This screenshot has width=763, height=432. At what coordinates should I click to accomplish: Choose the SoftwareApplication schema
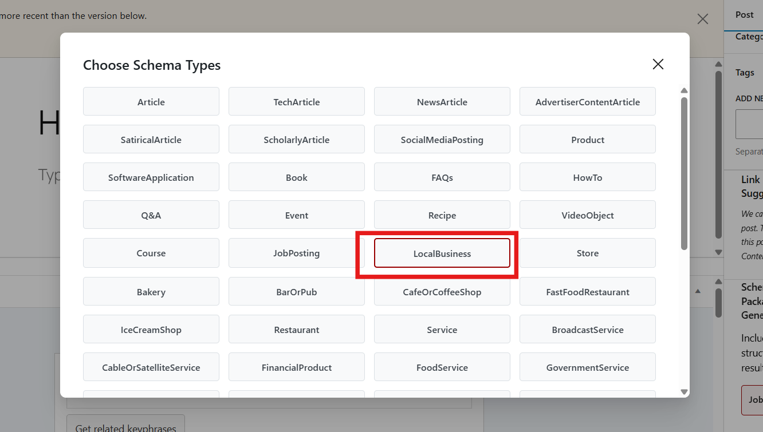click(151, 177)
